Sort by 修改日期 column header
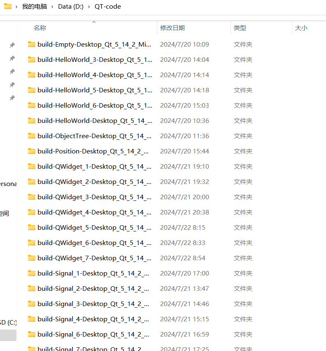 pos(172,28)
